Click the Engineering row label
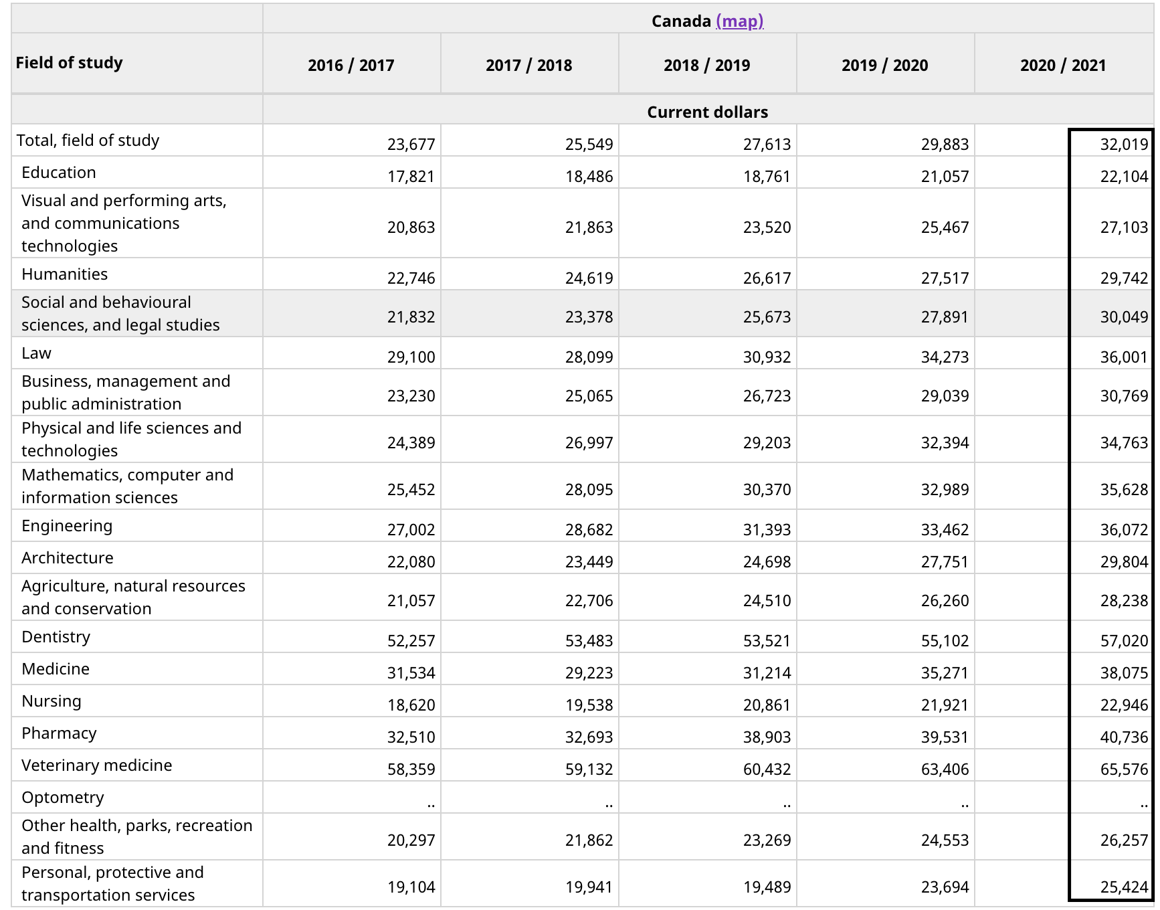This screenshot has height=910, width=1160. 67,525
